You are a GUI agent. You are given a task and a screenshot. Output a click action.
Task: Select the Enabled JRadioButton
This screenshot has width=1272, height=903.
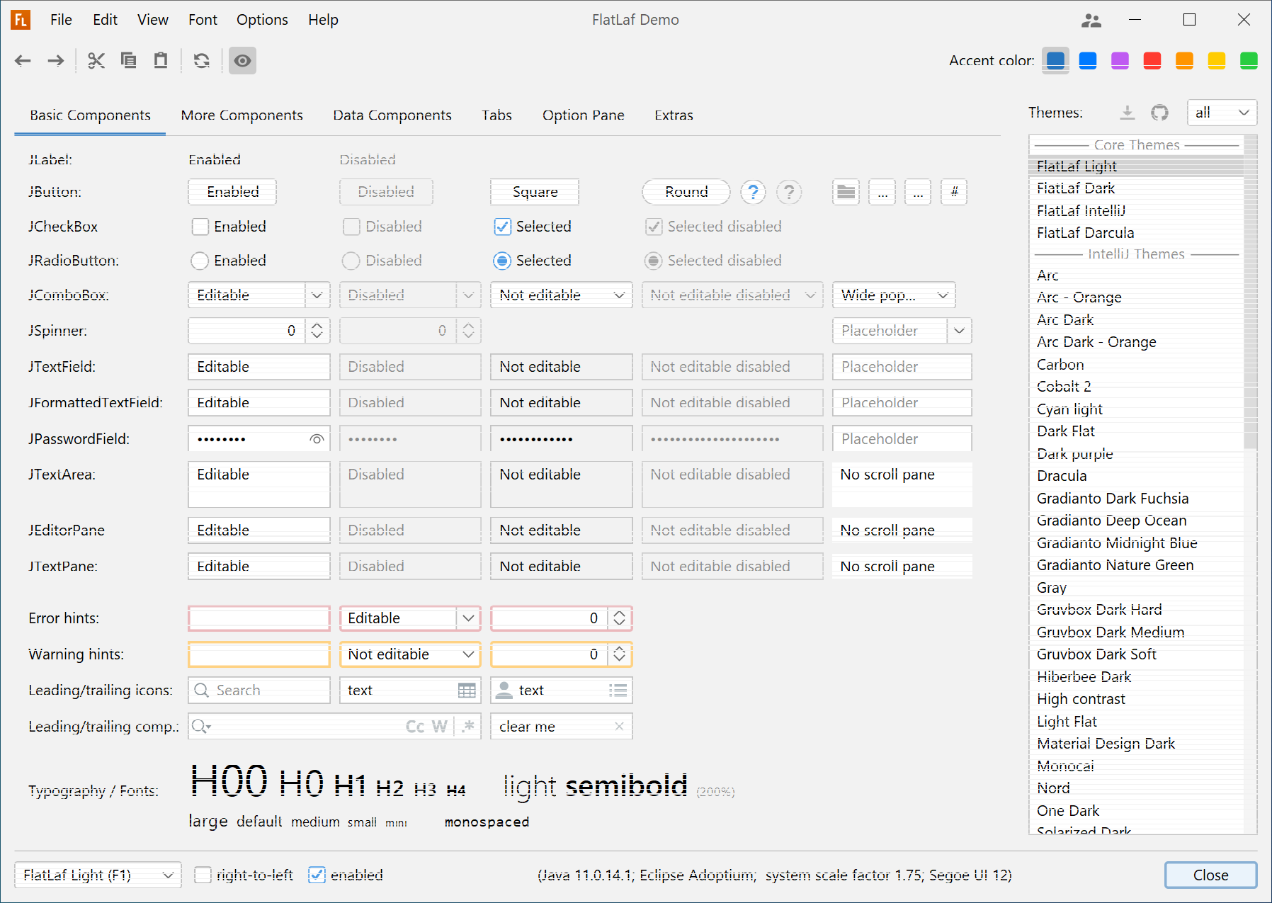(x=200, y=261)
